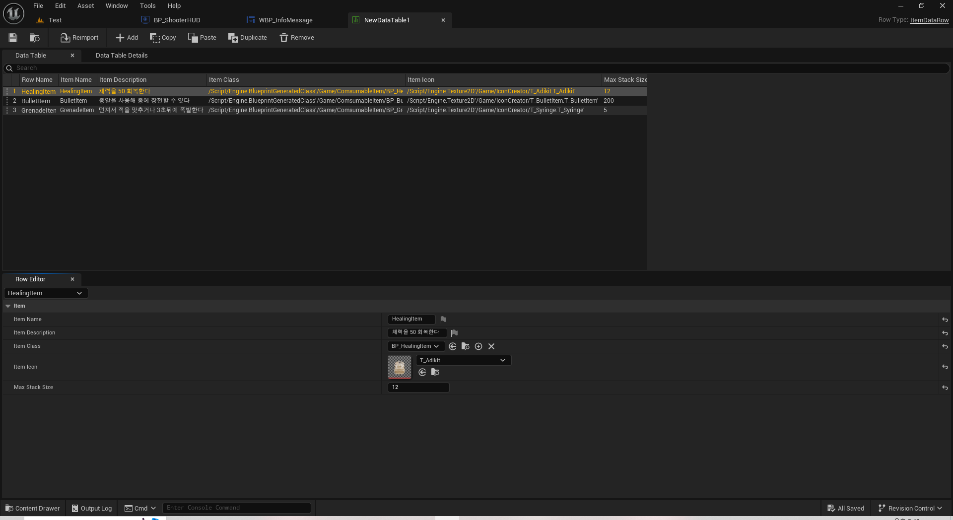Select the Reimport toolbar icon
953x520 pixels.
(x=78, y=37)
